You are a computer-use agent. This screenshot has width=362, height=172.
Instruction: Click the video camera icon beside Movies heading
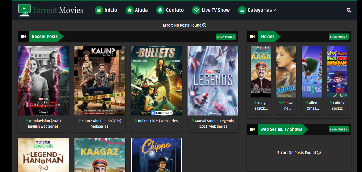click(252, 37)
